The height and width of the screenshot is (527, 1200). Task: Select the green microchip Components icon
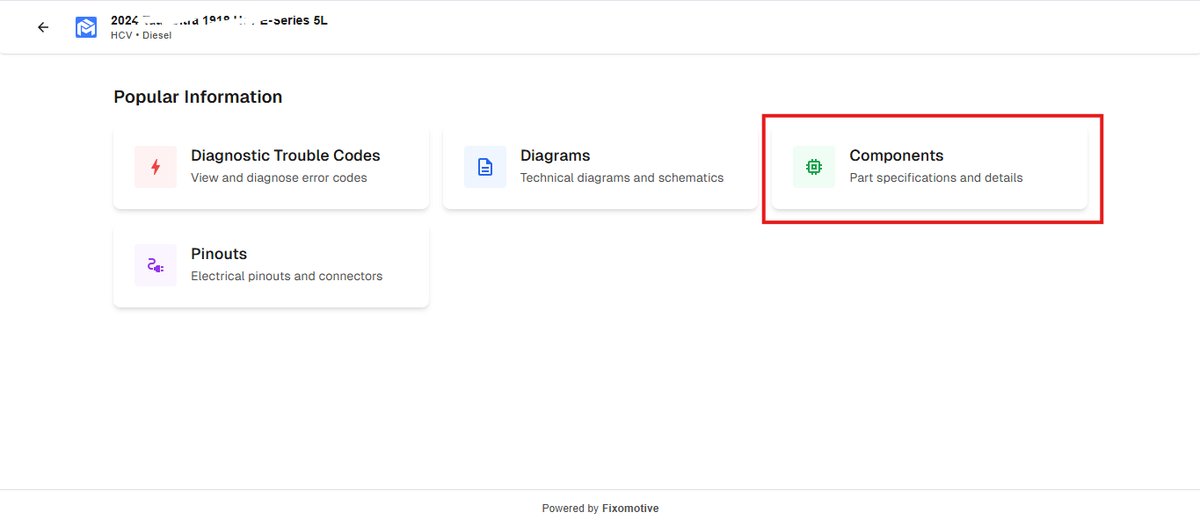pos(813,166)
